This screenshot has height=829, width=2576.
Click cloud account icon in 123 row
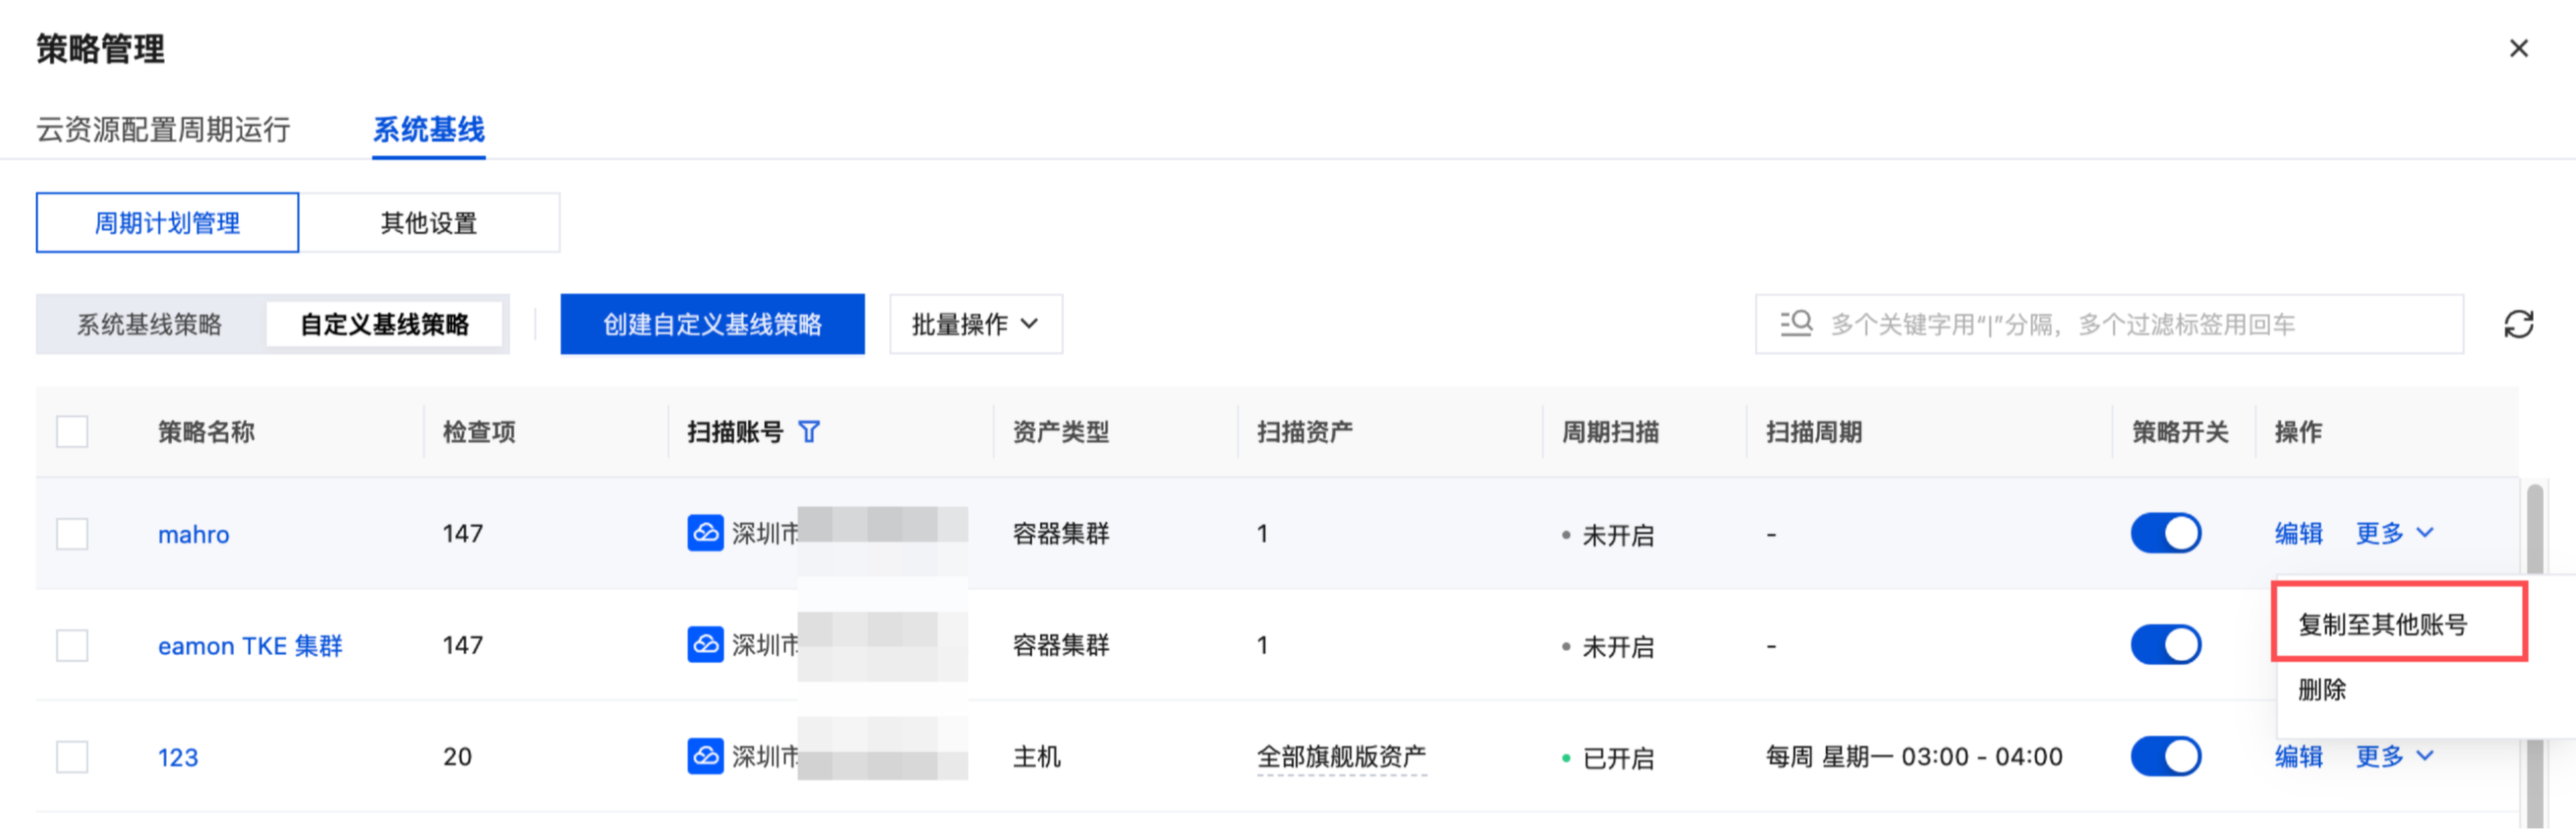click(x=705, y=756)
